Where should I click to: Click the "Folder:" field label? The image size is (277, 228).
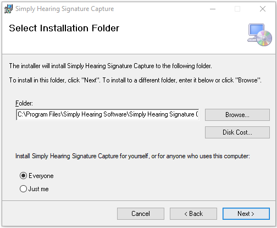pyautogui.click(x=24, y=103)
